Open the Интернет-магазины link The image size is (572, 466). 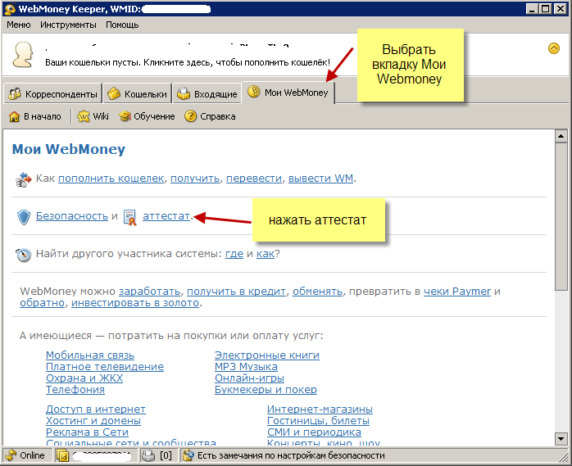(320, 409)
